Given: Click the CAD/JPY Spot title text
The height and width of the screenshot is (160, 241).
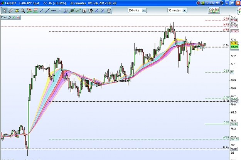Looking at the screenshot, I should tap(29, 3).
